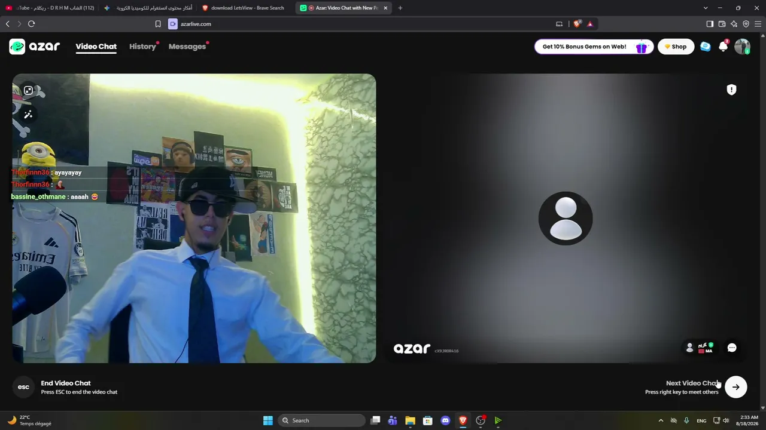766x430 pixels.
Task: Open Microsoft Store from the taskbar
Action: coord(427,420)
